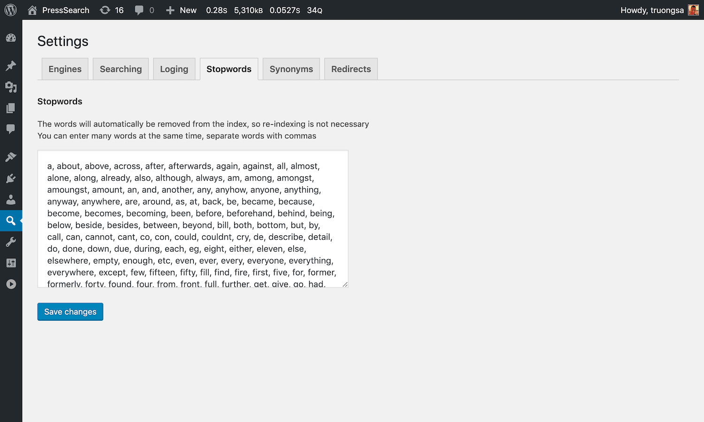Click the plus New content icon
Viewport: 704px width, 422px height.
170,10
